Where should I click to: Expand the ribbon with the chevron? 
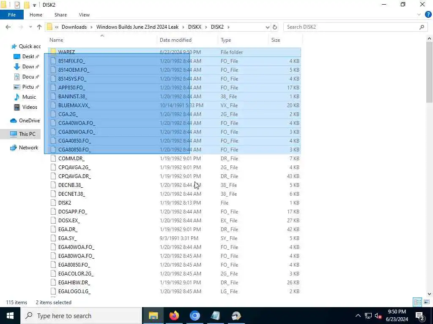(x=419, y=15)
